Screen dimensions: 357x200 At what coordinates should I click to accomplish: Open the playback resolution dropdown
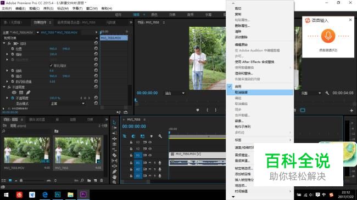click(311, 93)
